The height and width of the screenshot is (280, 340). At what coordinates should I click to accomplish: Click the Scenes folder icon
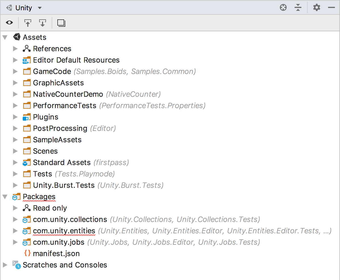point(27,151)
